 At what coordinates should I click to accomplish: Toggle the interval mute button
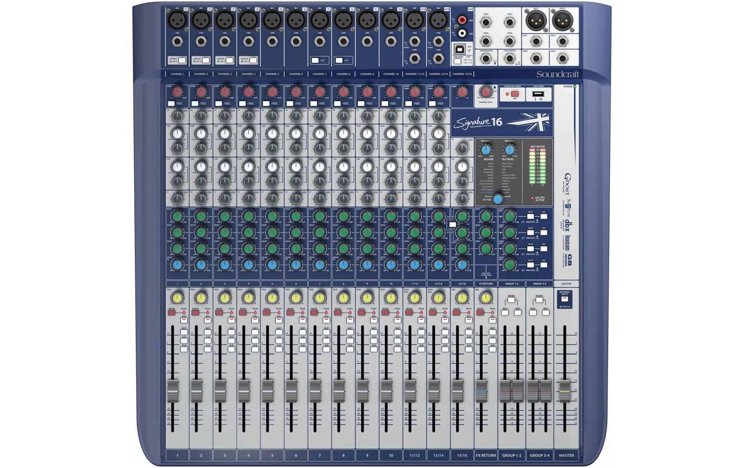(x=565, y=300)
